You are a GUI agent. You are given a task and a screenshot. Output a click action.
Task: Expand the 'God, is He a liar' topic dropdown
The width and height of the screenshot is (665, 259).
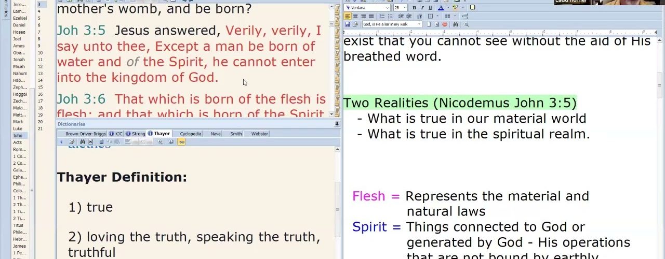419,24
